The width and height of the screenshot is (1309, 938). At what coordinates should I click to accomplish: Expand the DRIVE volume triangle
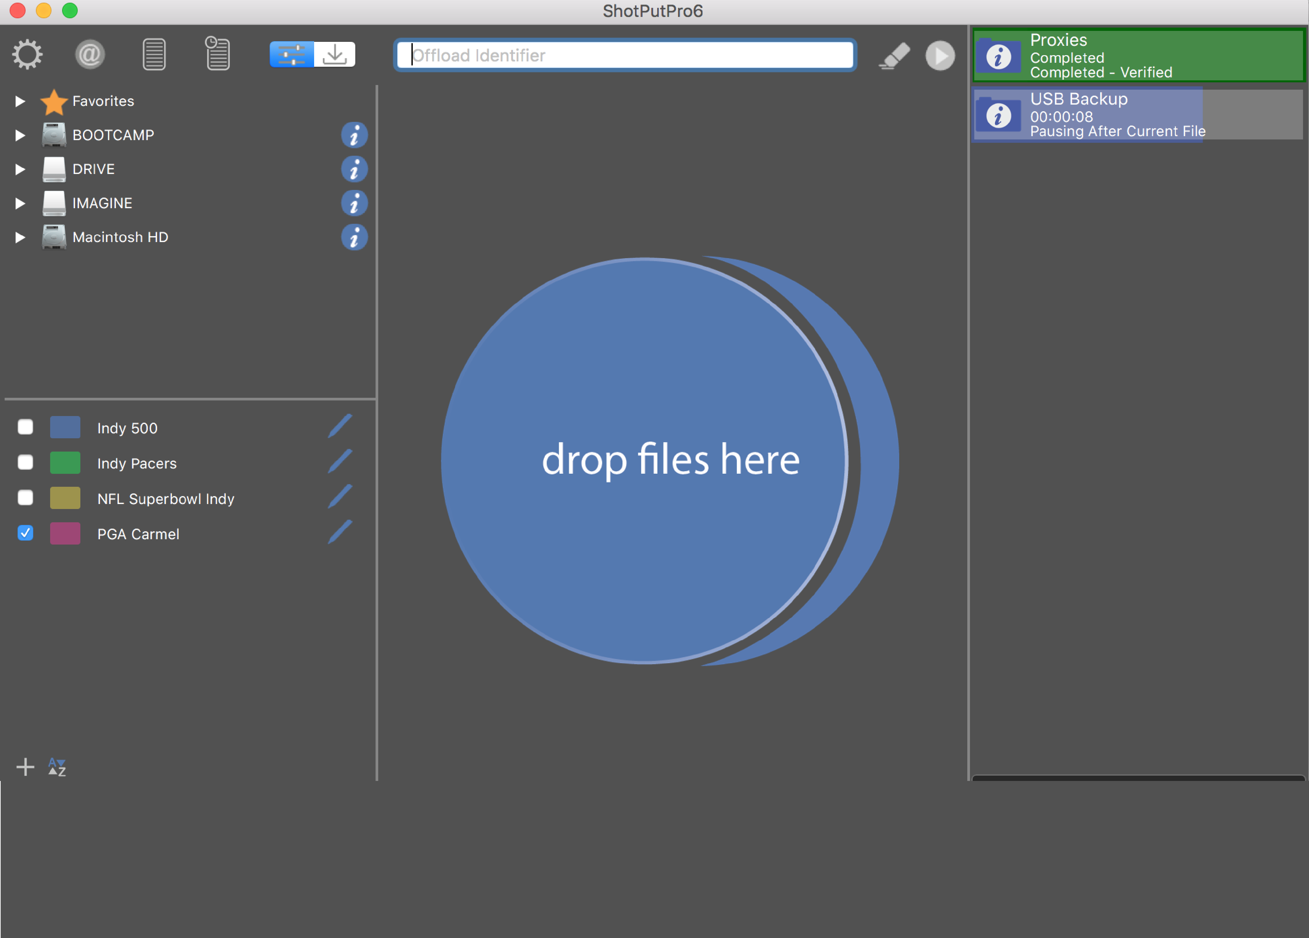[20, 169]
